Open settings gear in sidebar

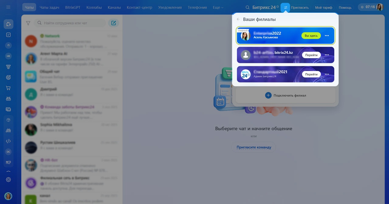(8, 180)
